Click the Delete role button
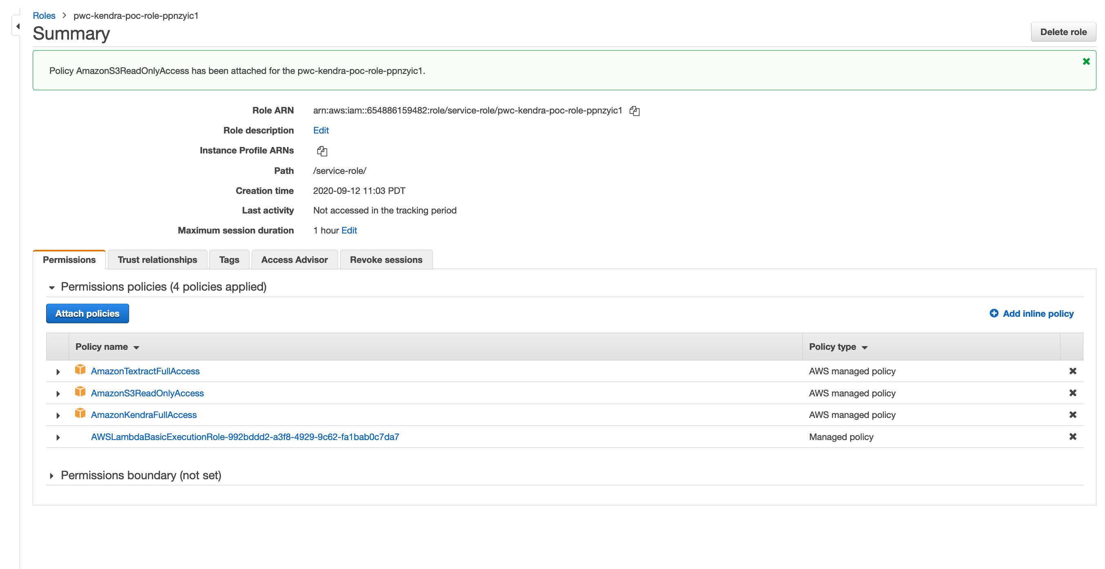Screen dimensions: 1105x569 coord(1063,32)
